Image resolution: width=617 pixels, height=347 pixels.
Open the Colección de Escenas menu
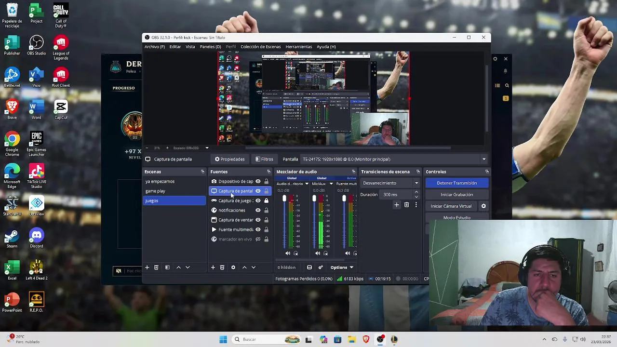coord(260,47)
